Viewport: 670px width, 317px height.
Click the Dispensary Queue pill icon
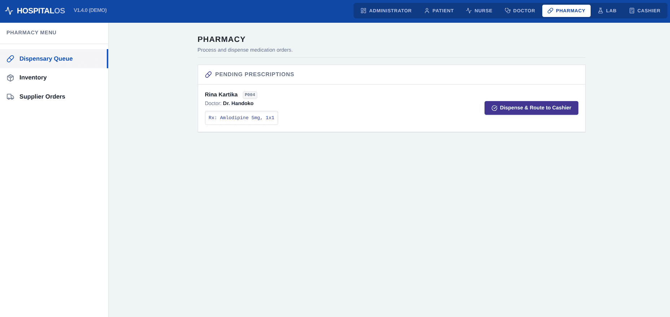pos(10,59)
